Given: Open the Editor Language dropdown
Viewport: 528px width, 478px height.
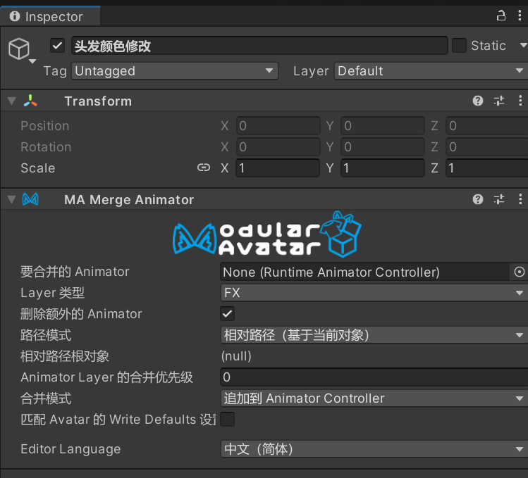Looking at the screenshot, I should (x=374, y=449).
